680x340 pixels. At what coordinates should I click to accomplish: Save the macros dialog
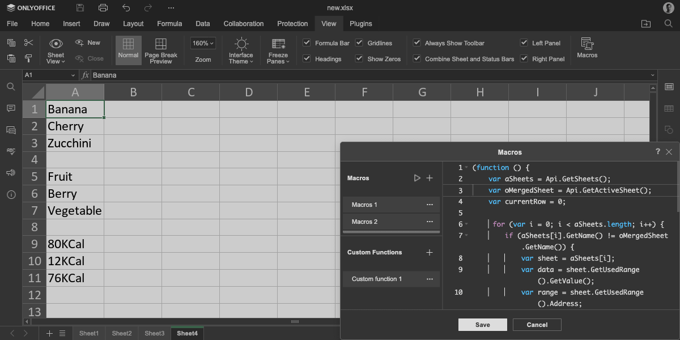483,325
